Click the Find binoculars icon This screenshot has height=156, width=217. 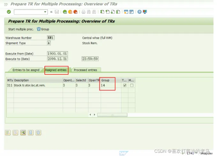pos(89,12)
